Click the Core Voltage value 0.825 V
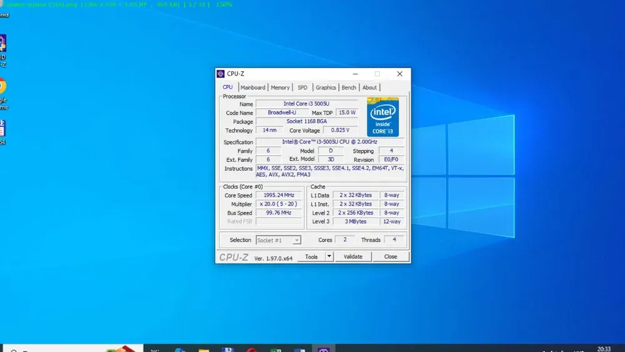Image resolution: width=625 pixels, height=352 pixels. (340, 130)
